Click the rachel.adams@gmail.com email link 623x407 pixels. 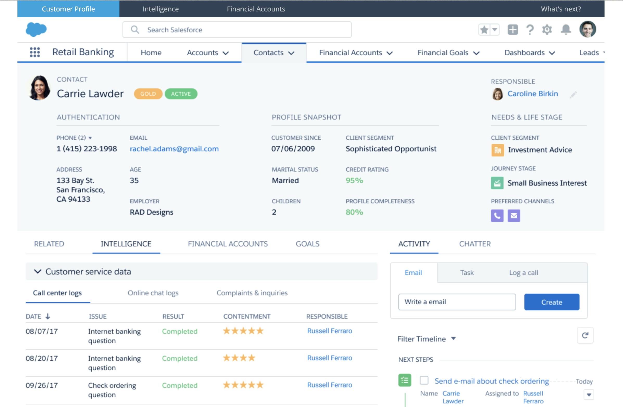click(174, 149)
